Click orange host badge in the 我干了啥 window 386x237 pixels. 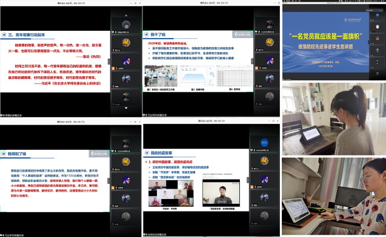(256, 68)
